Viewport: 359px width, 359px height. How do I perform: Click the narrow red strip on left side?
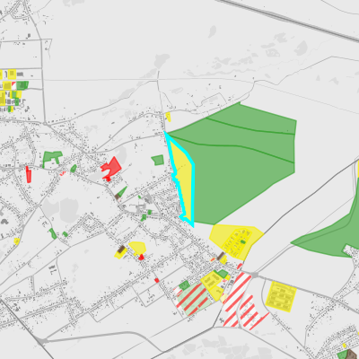pyautogui.click(x=28, y=174)
